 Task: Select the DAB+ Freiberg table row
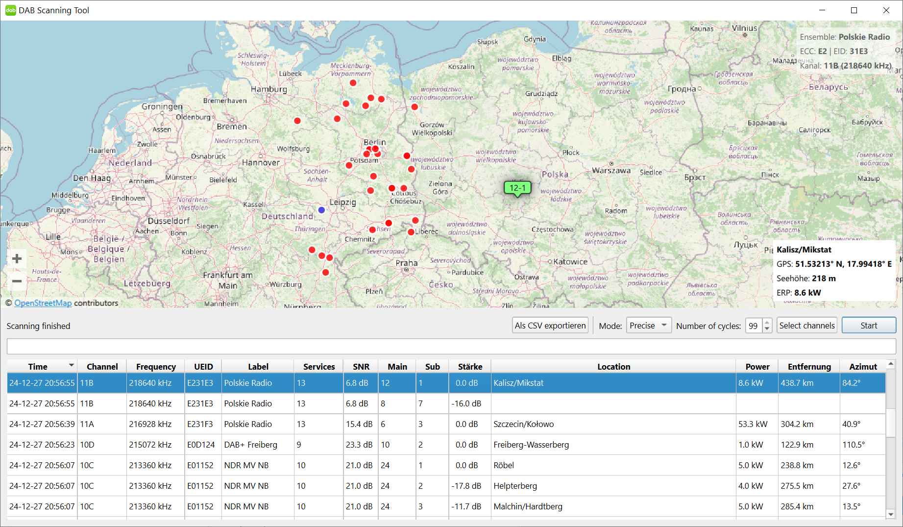coord(250,445)
